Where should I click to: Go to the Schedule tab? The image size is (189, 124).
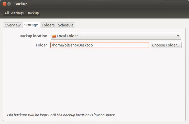66,25
